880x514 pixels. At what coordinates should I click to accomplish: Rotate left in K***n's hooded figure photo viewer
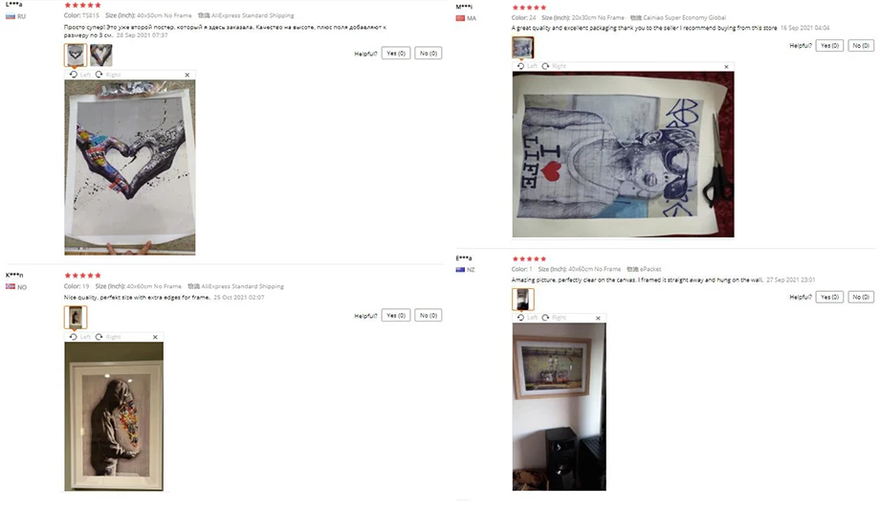(79, 337)
